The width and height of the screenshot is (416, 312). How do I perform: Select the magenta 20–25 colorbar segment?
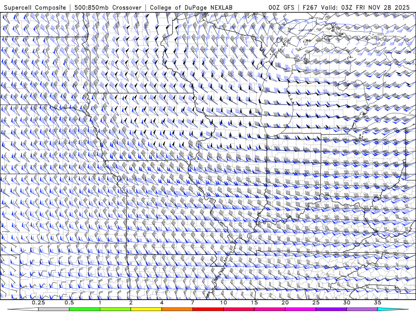(x=301, y=309)
